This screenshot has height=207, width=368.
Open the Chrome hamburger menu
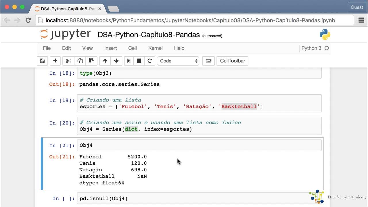coord(361,20)
